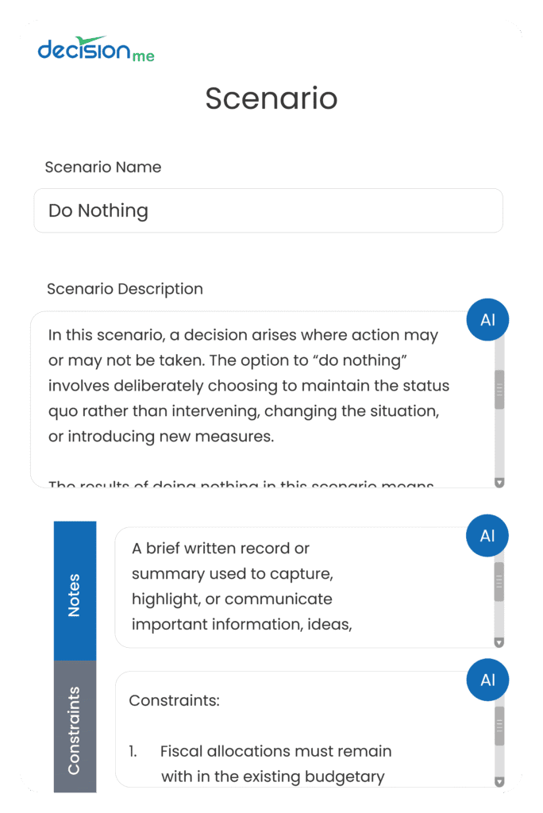This screenshot has height=813, width=543.
Task: Click the Scenario Description scrollbar thumb
Action: 499,390
